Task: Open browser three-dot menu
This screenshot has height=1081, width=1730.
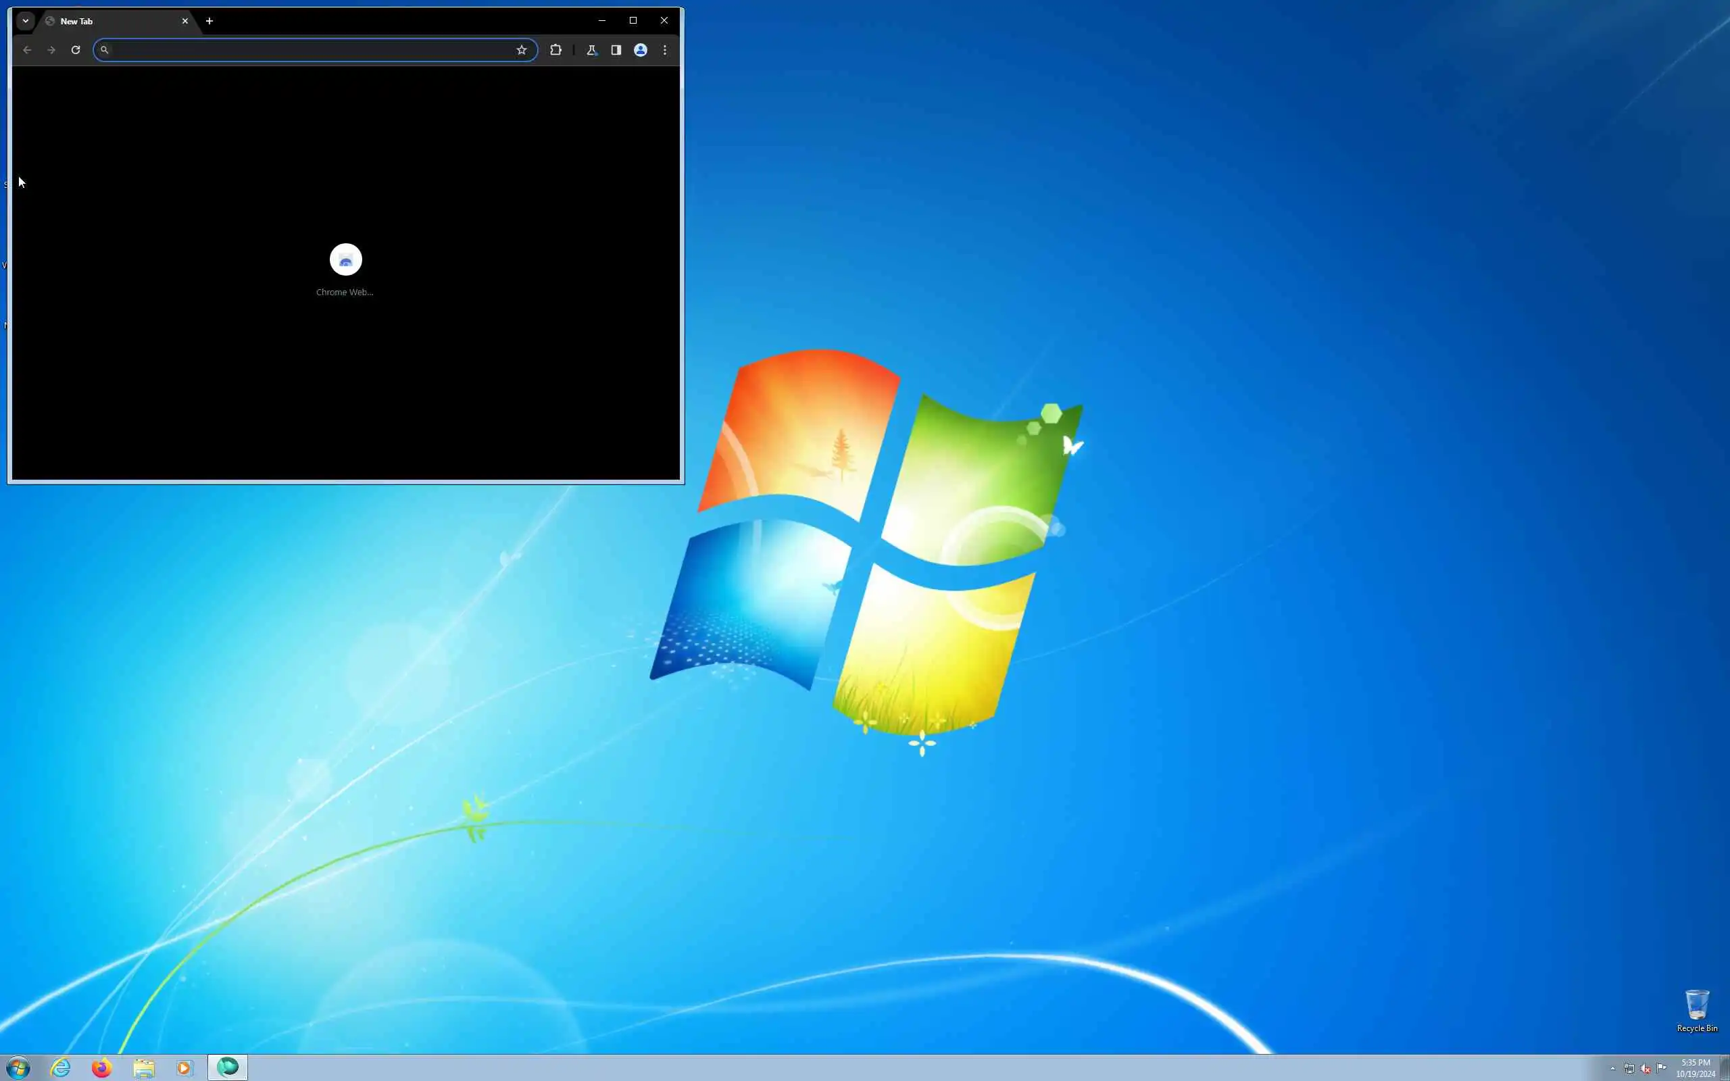Action: pyautogui.click(x=665, y=50)
